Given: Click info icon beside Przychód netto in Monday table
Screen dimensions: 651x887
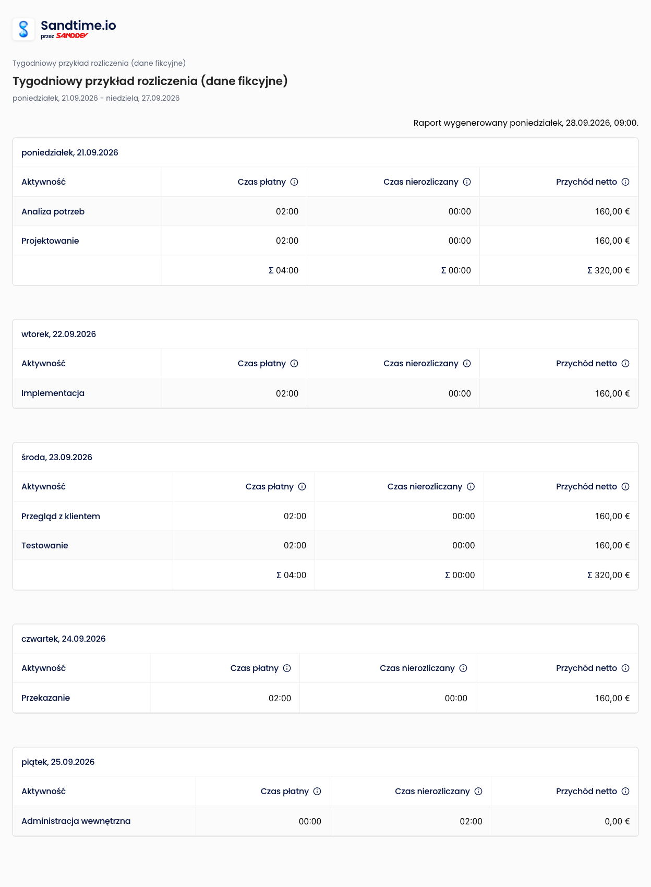Looking at the screenshot, I should tap(625, 182).
